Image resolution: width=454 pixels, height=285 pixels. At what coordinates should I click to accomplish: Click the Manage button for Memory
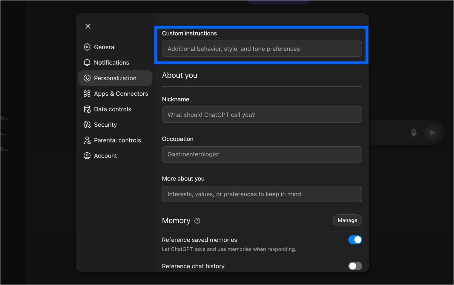347,220
